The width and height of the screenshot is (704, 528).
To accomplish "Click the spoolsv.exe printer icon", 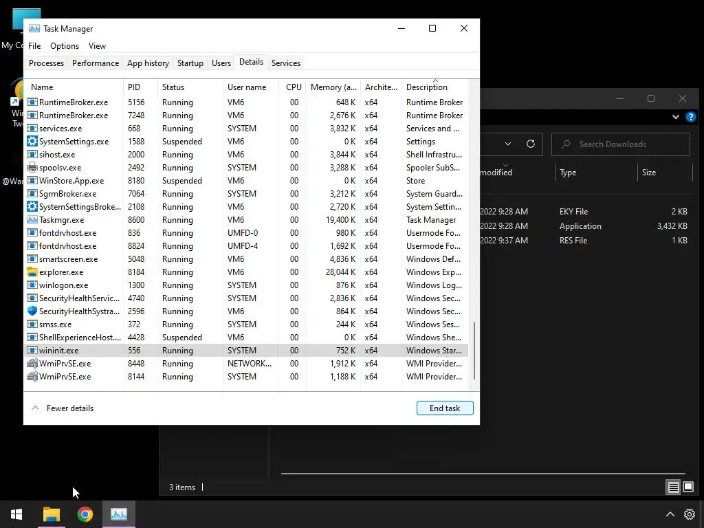I will click(32, 168).
